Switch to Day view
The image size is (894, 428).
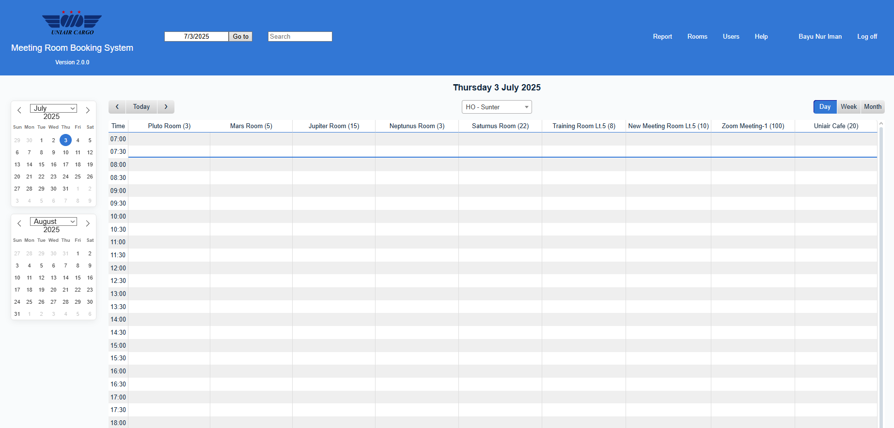pos(825,107)
